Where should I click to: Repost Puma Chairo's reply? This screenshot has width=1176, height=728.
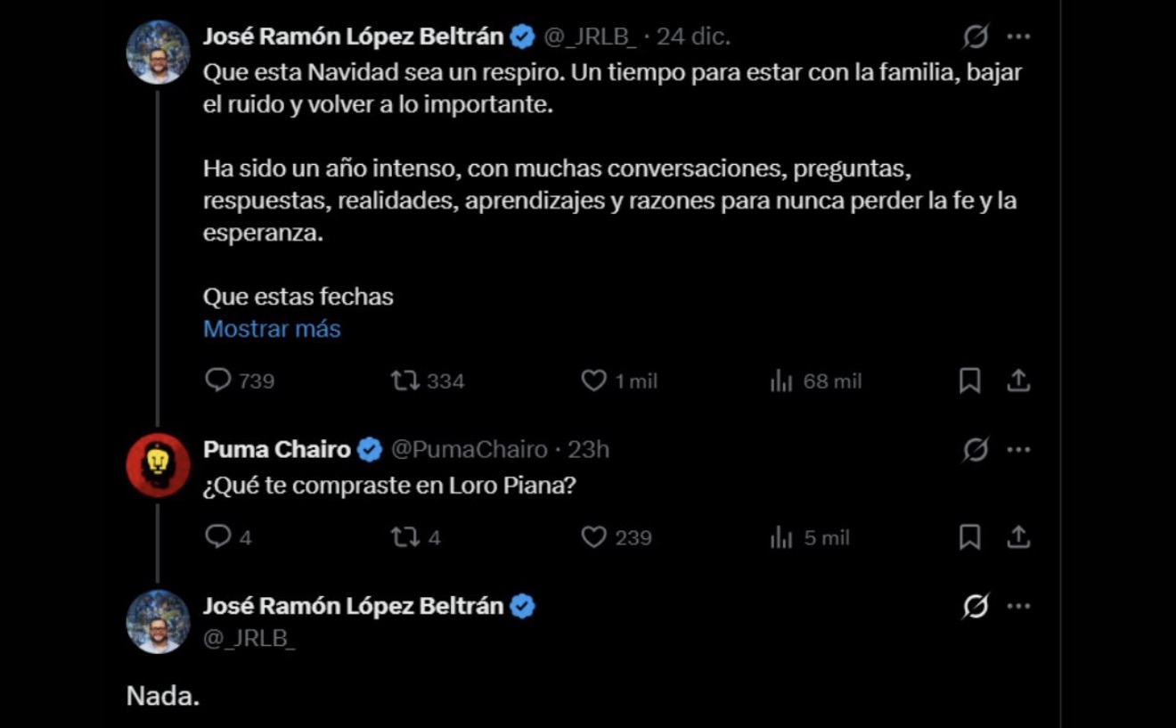click(x=406, y=537)
